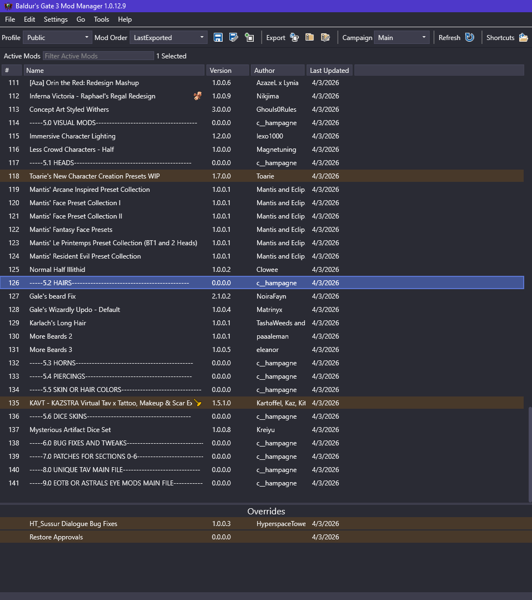This screenshot has width=532, height=600.
Task: Select the 5.3 HORNS separator row
Action: 262,363
